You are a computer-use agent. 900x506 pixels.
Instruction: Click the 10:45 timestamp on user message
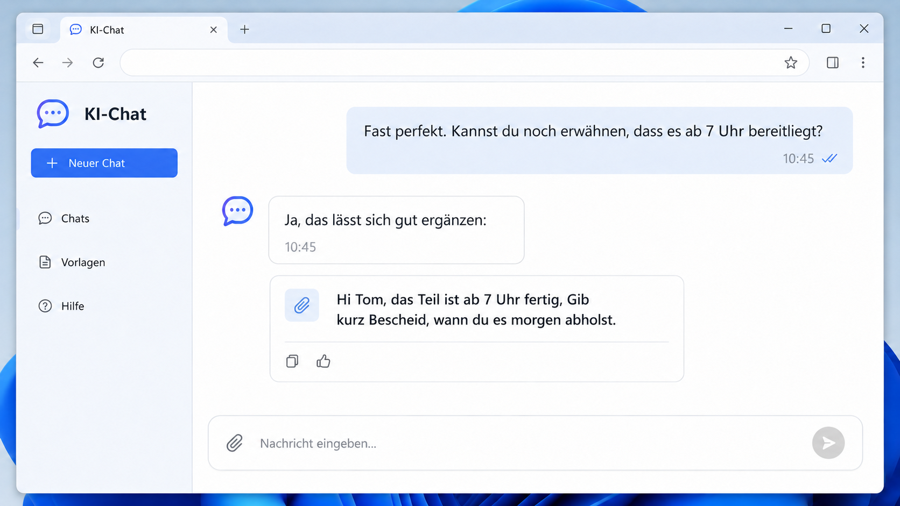point(798,159)
